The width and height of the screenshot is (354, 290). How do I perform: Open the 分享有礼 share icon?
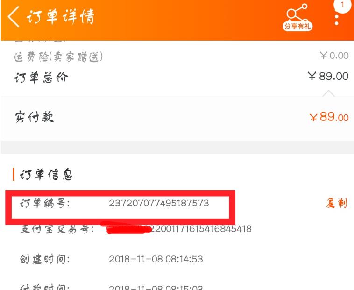[x=297, y=17]
